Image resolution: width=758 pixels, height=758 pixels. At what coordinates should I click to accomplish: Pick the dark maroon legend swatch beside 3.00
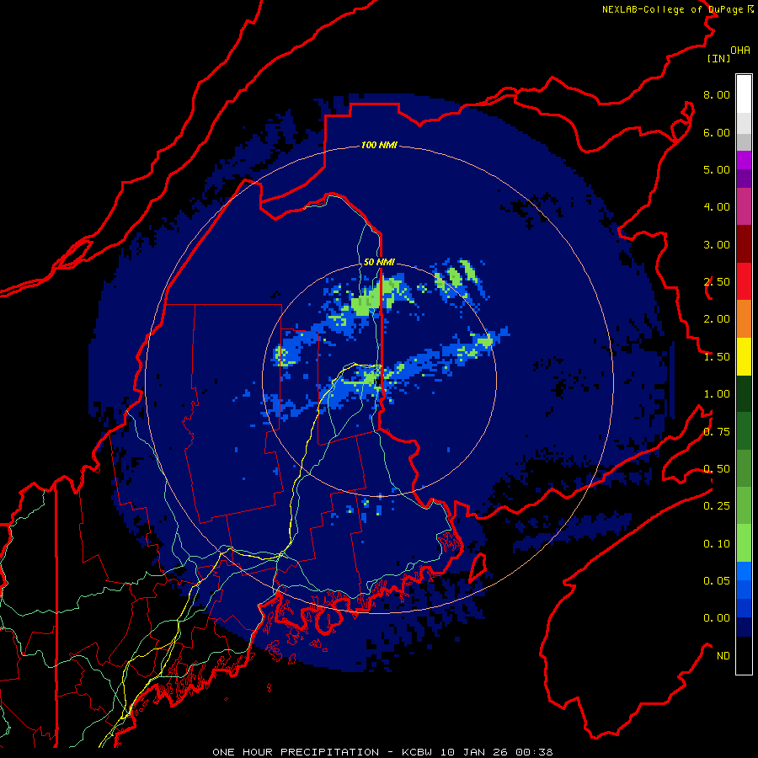click(744, 244)
